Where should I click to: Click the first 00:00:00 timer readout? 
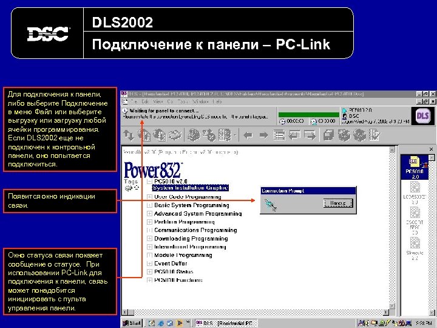pyautogui.click(x=295, y=121)
